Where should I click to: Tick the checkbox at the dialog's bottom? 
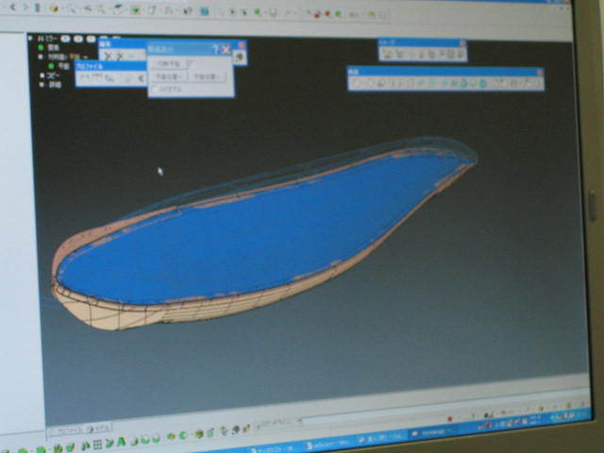156,89
